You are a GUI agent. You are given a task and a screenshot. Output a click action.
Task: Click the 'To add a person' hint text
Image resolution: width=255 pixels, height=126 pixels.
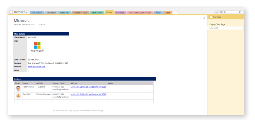78,111
